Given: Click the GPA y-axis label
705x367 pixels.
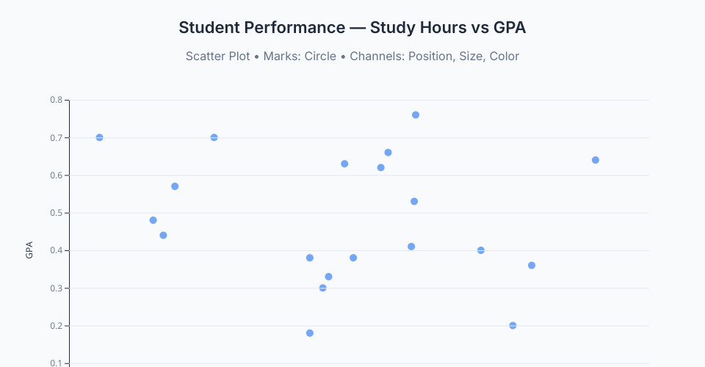Looking at the screenshot, I should 29,250.
